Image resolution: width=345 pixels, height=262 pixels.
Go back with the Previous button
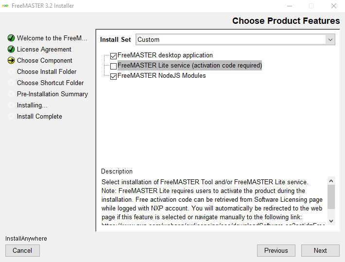coord(276,250)
